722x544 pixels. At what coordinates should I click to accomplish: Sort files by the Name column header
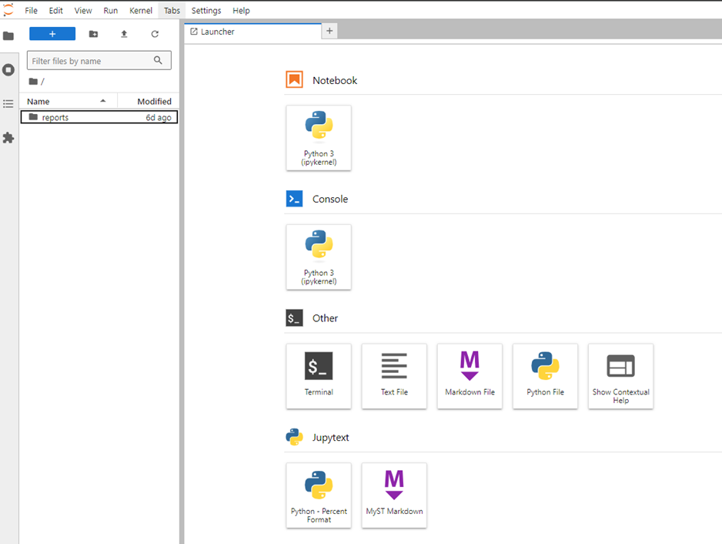68,102
